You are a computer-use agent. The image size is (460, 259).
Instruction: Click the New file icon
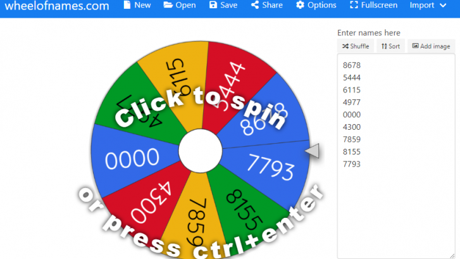click(x=127, y=5)
